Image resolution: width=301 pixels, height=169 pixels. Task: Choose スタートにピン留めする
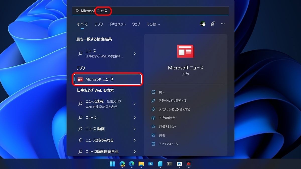coord(173,101)
